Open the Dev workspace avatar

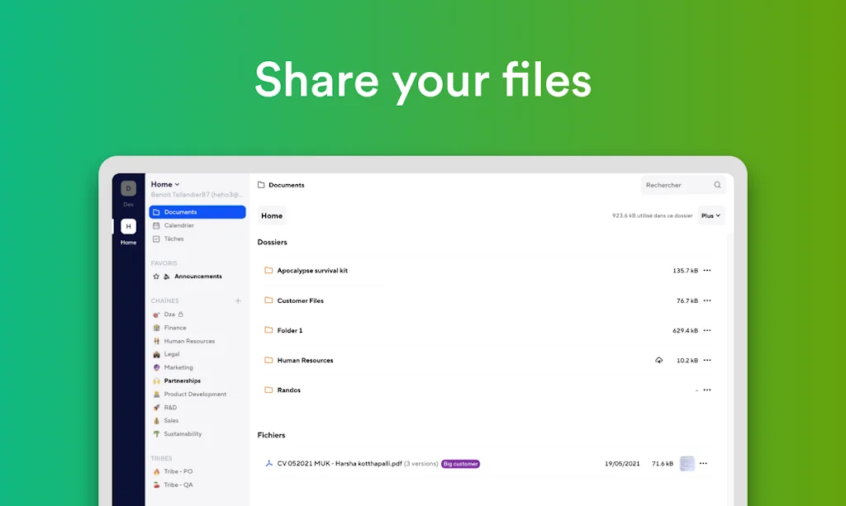tap(128, 189)
